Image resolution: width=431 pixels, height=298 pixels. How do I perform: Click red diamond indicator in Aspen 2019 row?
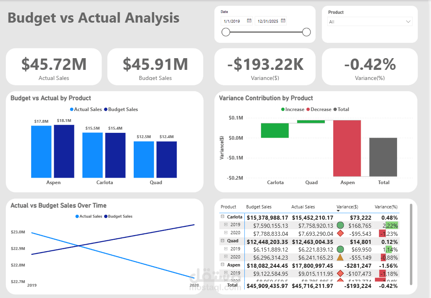tap(340, 273)
